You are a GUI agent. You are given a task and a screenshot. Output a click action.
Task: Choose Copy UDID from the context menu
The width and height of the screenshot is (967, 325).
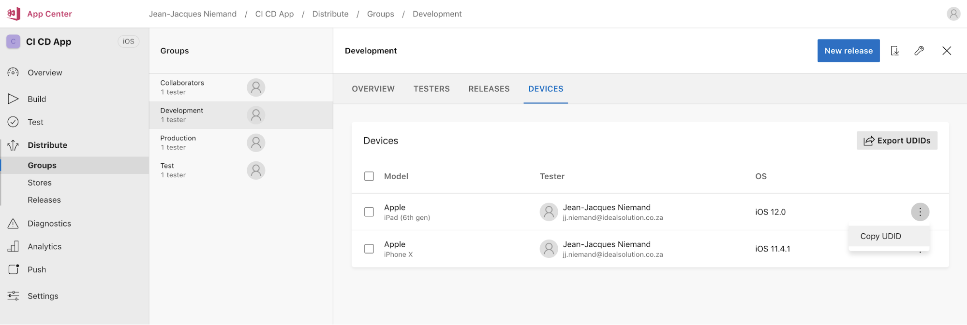880,236
